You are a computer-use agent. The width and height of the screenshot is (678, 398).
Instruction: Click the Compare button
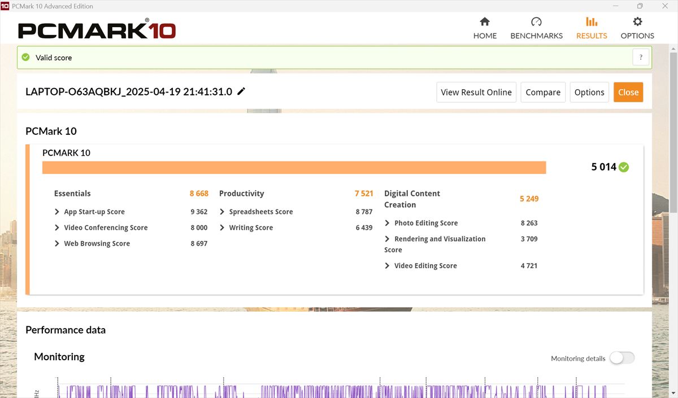click(x=543, y=92)
